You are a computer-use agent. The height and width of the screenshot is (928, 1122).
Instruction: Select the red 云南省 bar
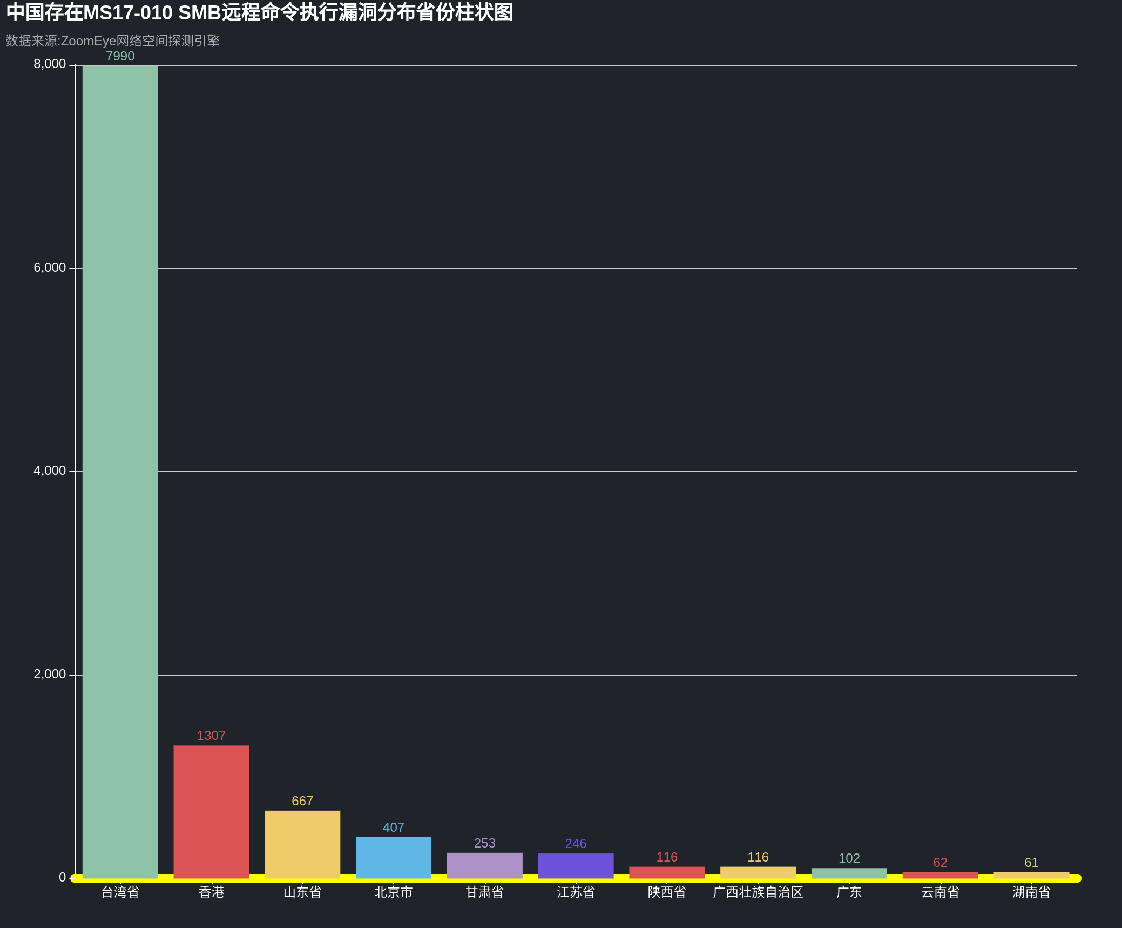tap(940, 875)
